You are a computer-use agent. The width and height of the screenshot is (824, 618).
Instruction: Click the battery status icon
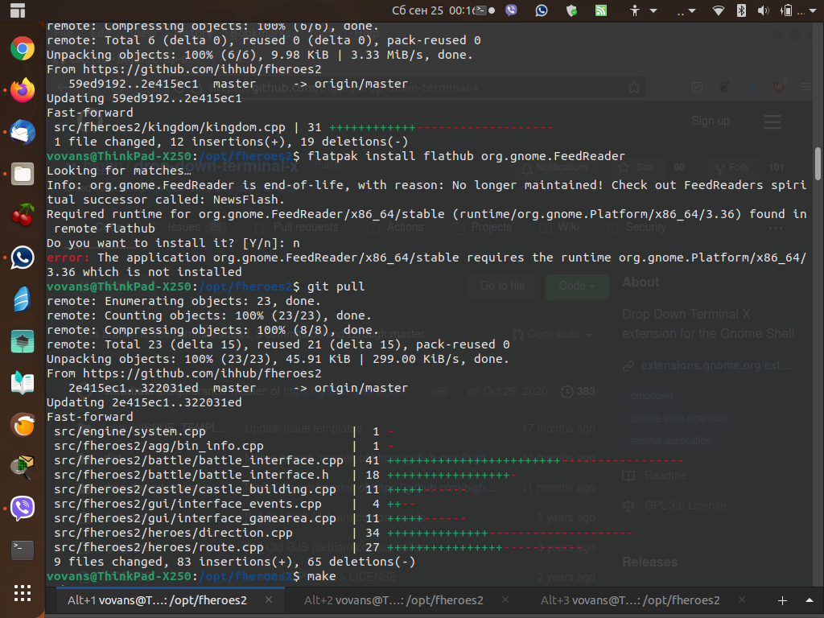click(786, 10)
